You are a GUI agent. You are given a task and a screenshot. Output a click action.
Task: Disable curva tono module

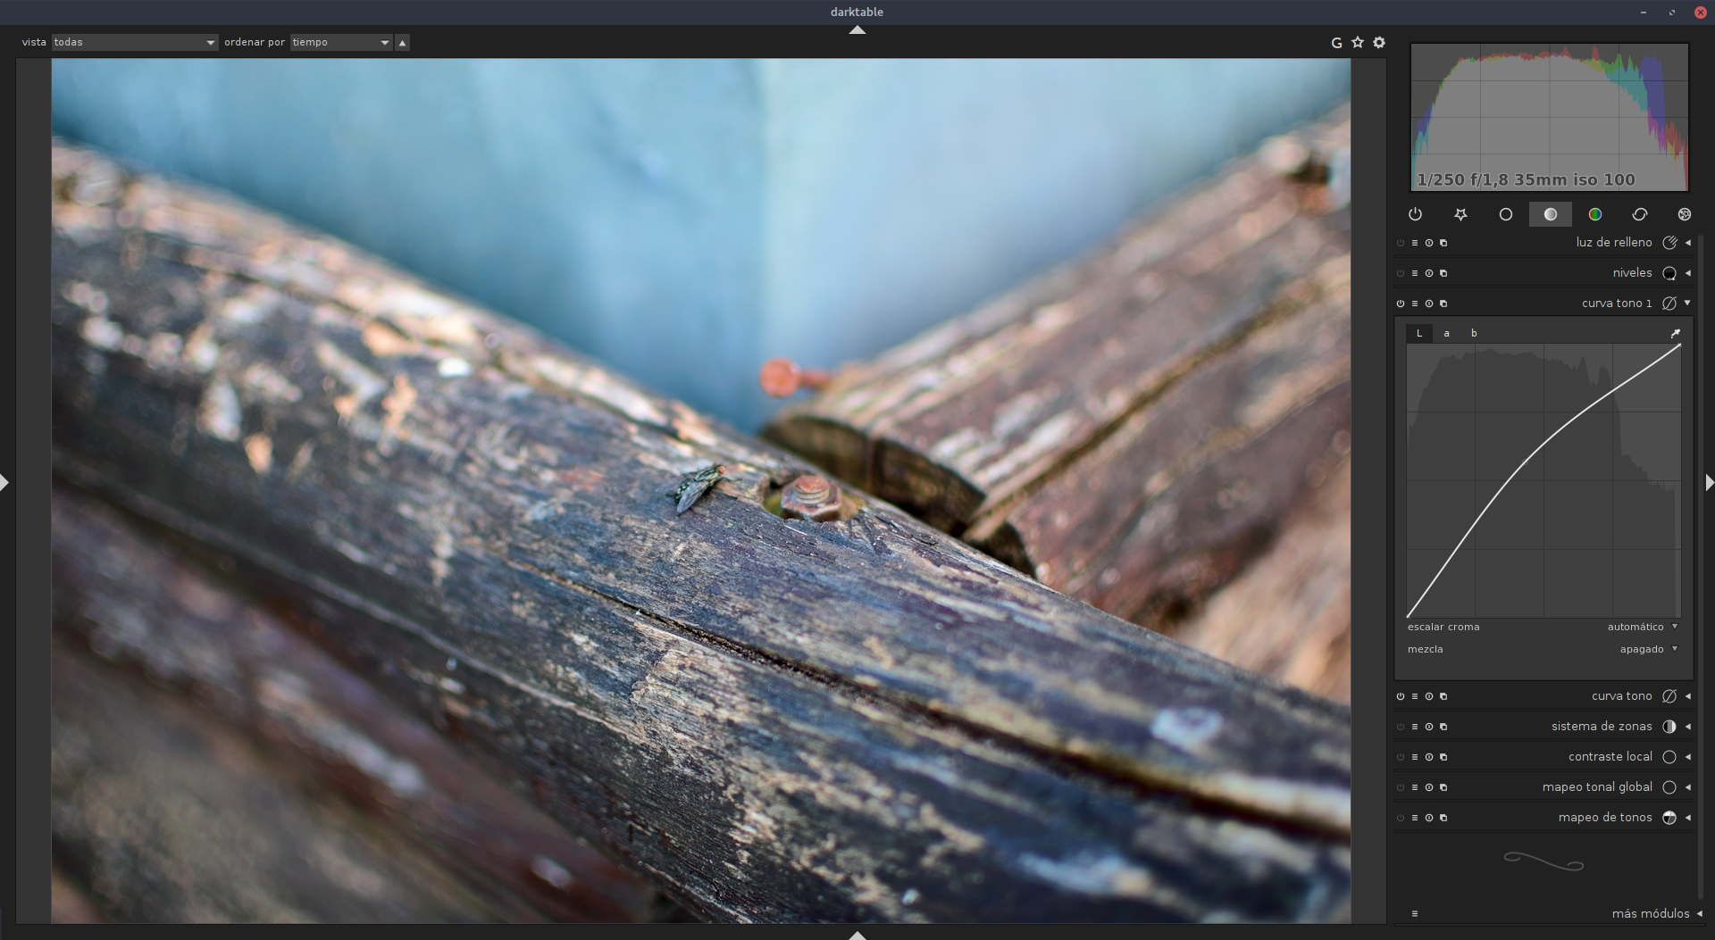pos(1401,696)
